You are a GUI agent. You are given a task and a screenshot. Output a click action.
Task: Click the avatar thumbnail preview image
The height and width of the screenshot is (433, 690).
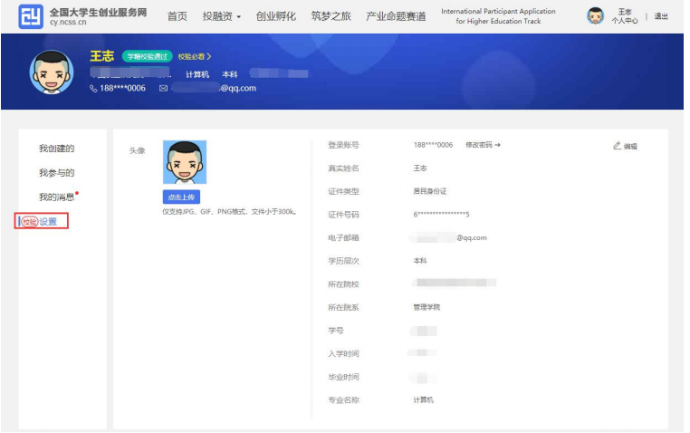184,162
